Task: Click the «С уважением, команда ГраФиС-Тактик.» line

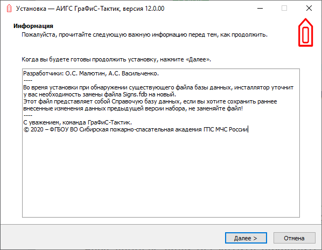Action: click(x=78, y=122)
